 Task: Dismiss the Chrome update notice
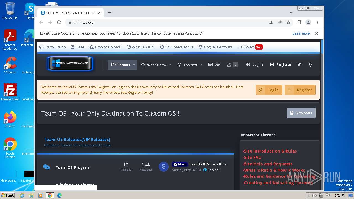pyautogui.click(x=317, y=33)
